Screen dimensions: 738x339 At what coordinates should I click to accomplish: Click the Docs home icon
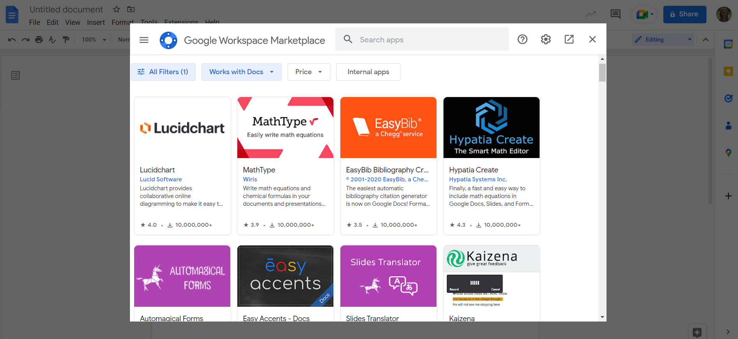(12, 14)
